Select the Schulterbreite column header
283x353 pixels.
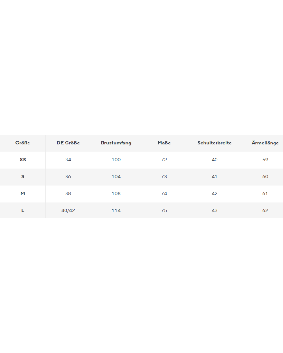(x=215, y=143)
